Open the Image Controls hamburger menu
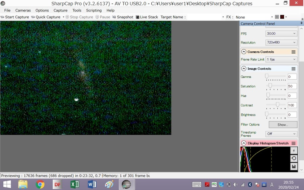Screen dimensions: 304x190 [x=294, y=69]
